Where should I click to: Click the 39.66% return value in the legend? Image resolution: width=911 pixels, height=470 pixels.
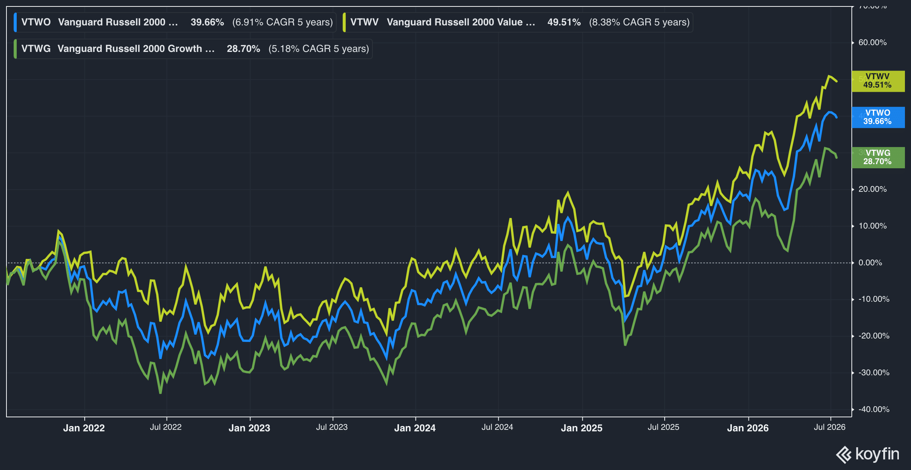207,22
